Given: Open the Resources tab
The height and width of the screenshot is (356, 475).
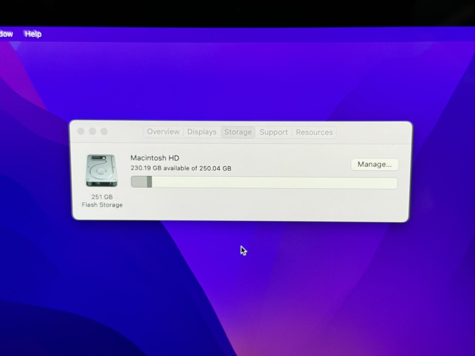Looking at the screenshot, I should (x=314, y=133).
